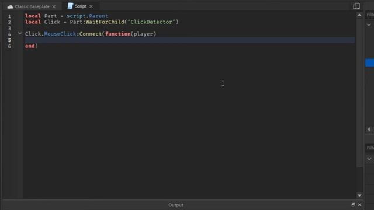Click the player parameter in code
Image resolution: width=374 pixels, height=210 pixels.
143,34
